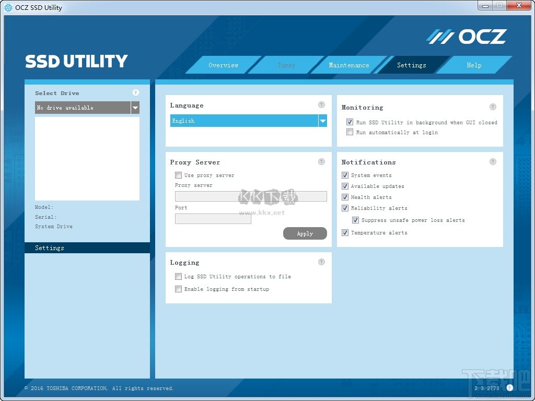Click the help icon in the status bar
Screen dimensions: 535x401
click(x=509, y=388)
